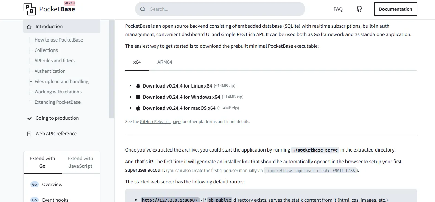Screen dimensions: 435x202
Task: Click the sidebar vertical scrollbar
Action: tap(111, 69)
